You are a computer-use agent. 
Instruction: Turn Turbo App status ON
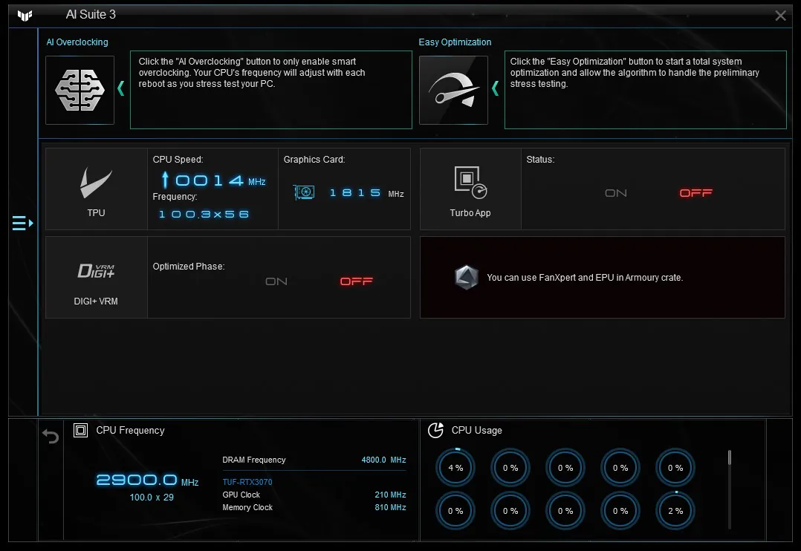615,193
